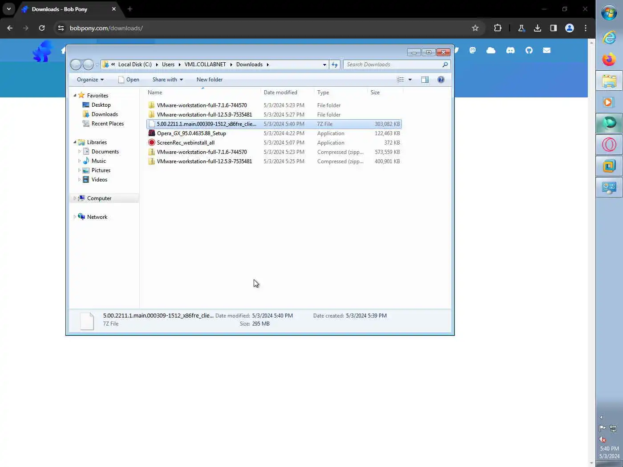The height and width of the screenshot is (467, 623).
Task: Open Chrome Labs flask icon
Action: pyautogui.click(x=521, y=28)
